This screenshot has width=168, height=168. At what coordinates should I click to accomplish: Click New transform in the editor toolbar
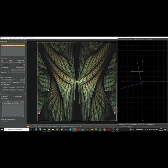click(129, 39)
